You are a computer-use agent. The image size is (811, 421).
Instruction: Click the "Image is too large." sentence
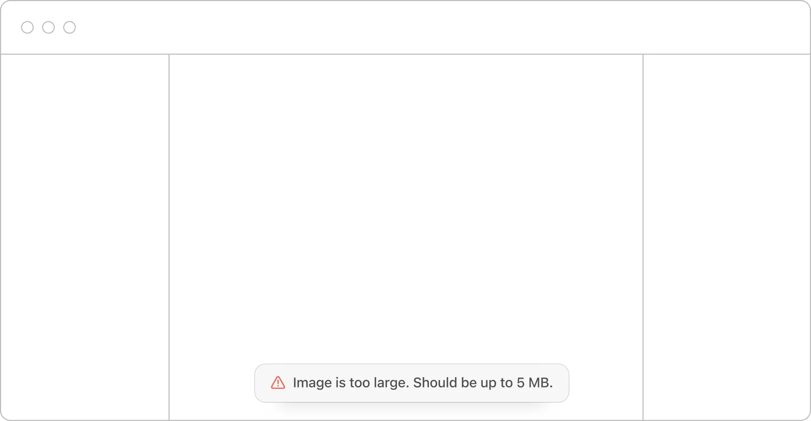(x=351, y=383)
